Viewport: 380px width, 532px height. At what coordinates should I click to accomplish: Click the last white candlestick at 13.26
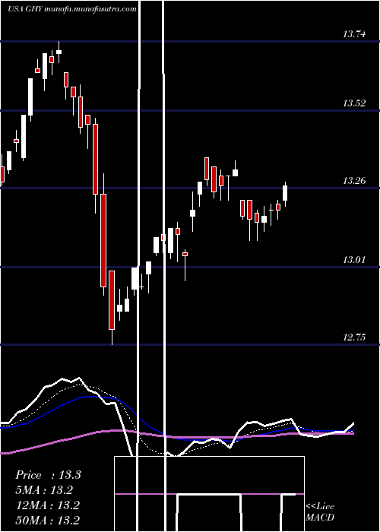pos(285,193)
